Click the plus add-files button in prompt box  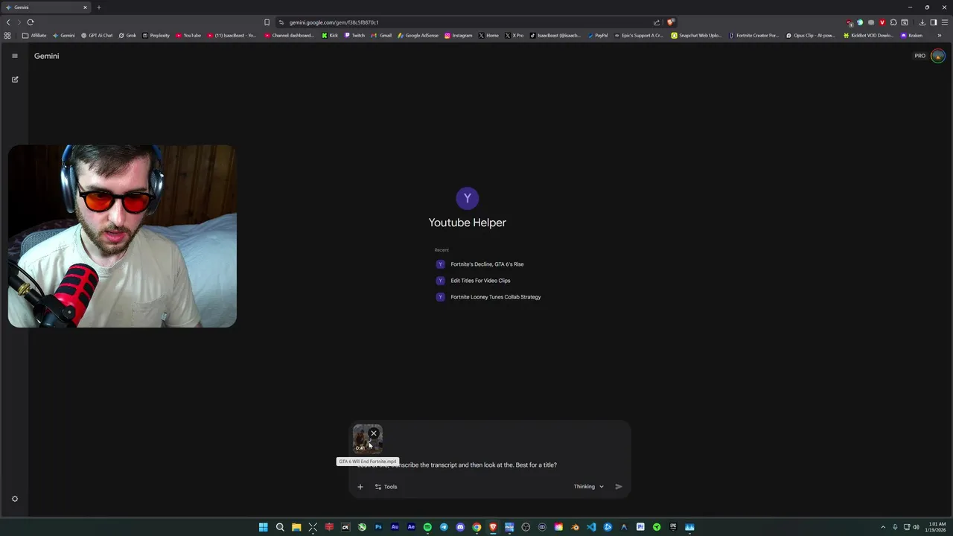tap(360, 487)
